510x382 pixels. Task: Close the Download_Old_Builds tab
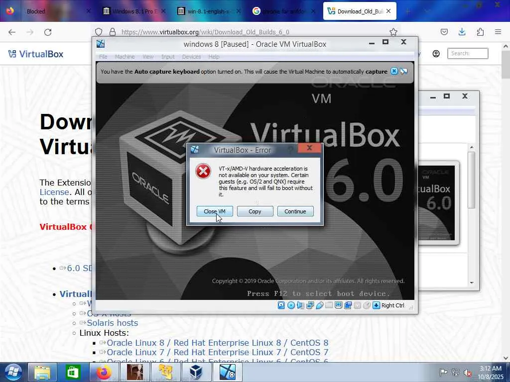point(388,11)
